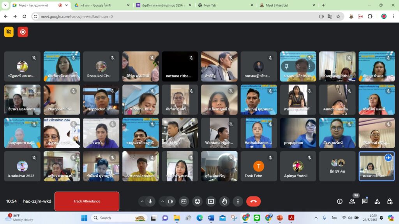Toggle the camera button in the call bar
Image resolution: width=399 pixels, height=224 pixels.
click(170, 201)
